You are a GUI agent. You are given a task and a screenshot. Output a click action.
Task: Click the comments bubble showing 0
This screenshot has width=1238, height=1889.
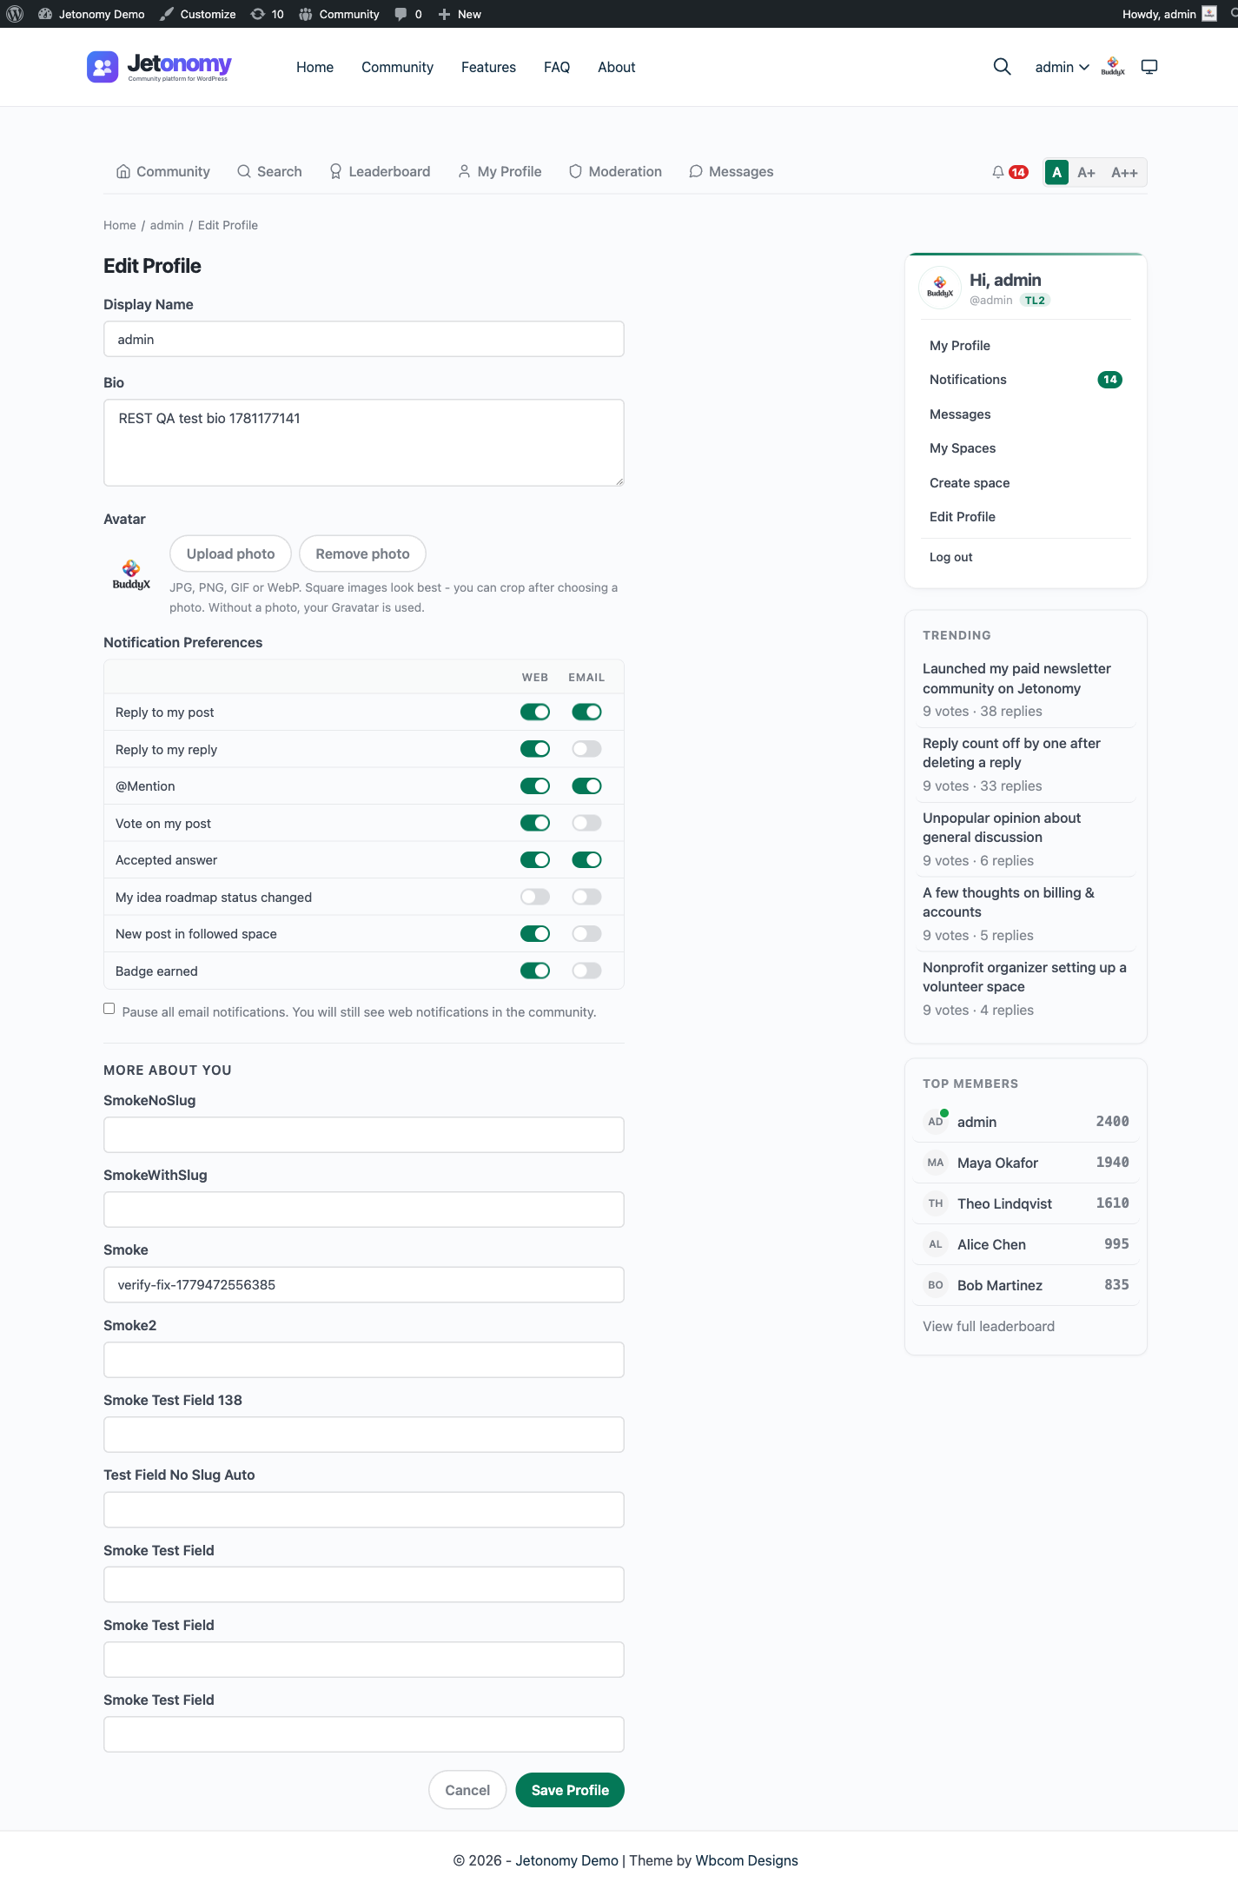click(408, 14)
